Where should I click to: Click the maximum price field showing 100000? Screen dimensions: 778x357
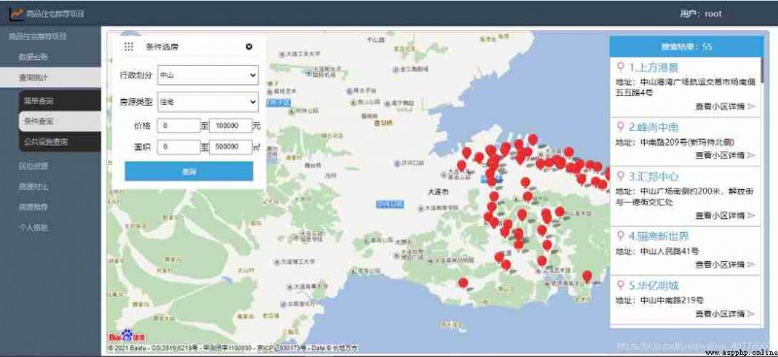230,126
